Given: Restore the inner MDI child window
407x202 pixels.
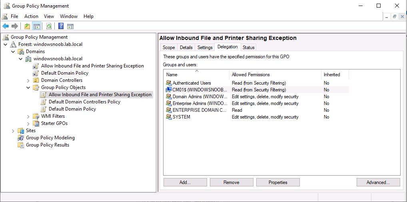Looking at the screenshot, I should coord(395,17).
